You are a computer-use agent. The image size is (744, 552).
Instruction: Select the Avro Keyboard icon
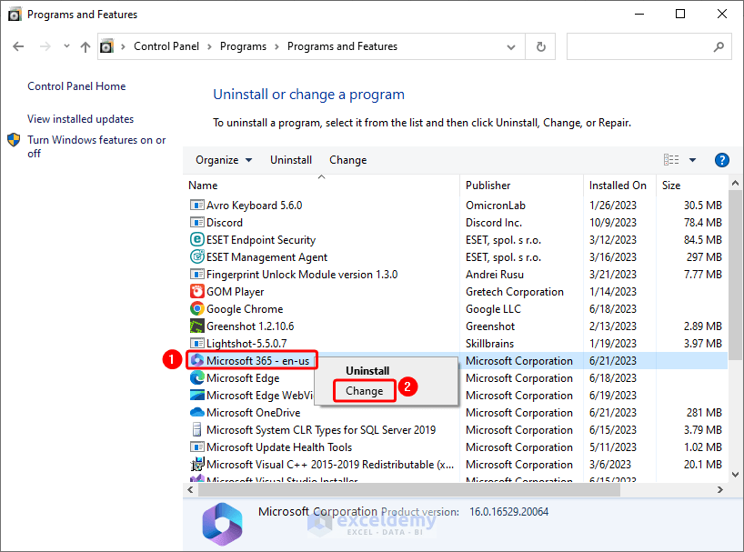coord(196,205)
